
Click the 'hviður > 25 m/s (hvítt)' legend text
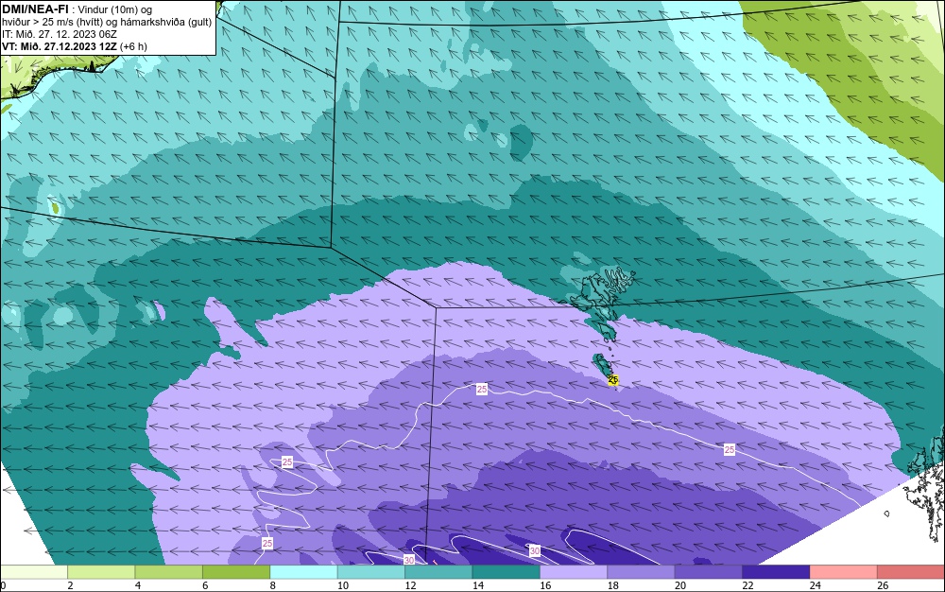tap(52, 23)
